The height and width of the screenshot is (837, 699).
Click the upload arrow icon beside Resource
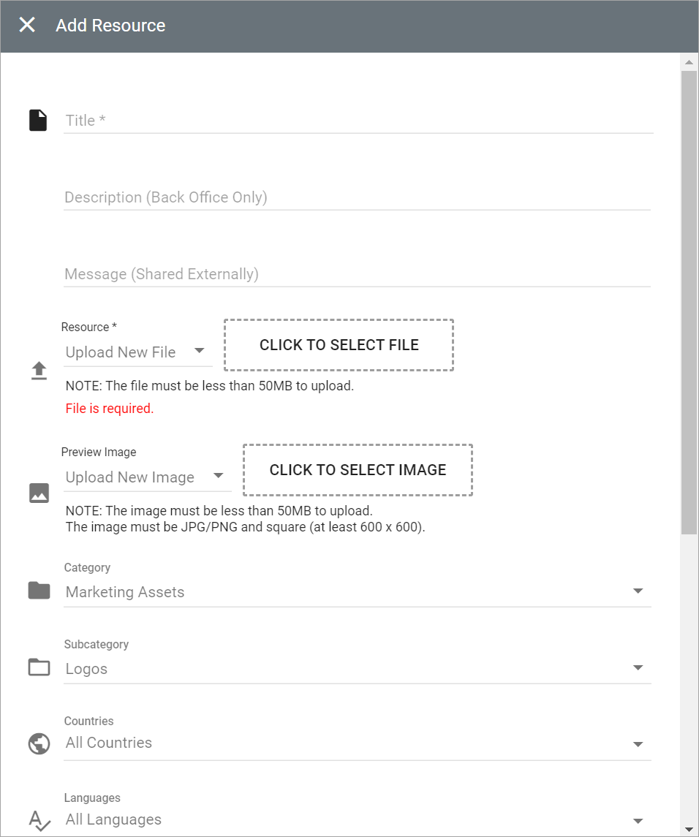39,371
